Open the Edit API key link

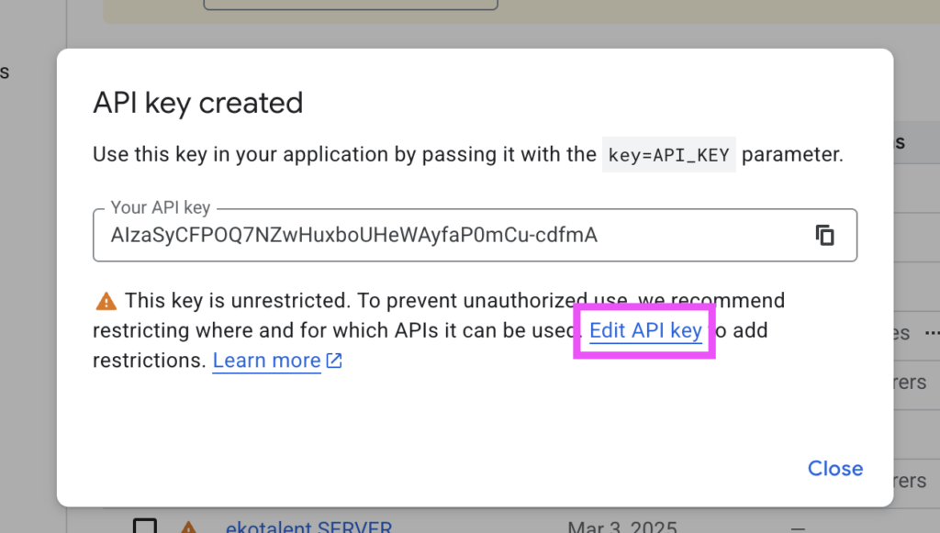point(645,330)
